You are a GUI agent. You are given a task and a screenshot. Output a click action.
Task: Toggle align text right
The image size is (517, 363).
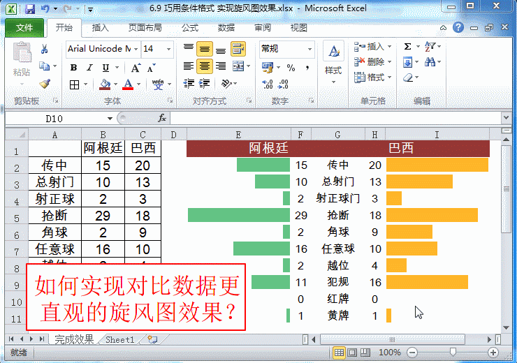tap(221, 66)
